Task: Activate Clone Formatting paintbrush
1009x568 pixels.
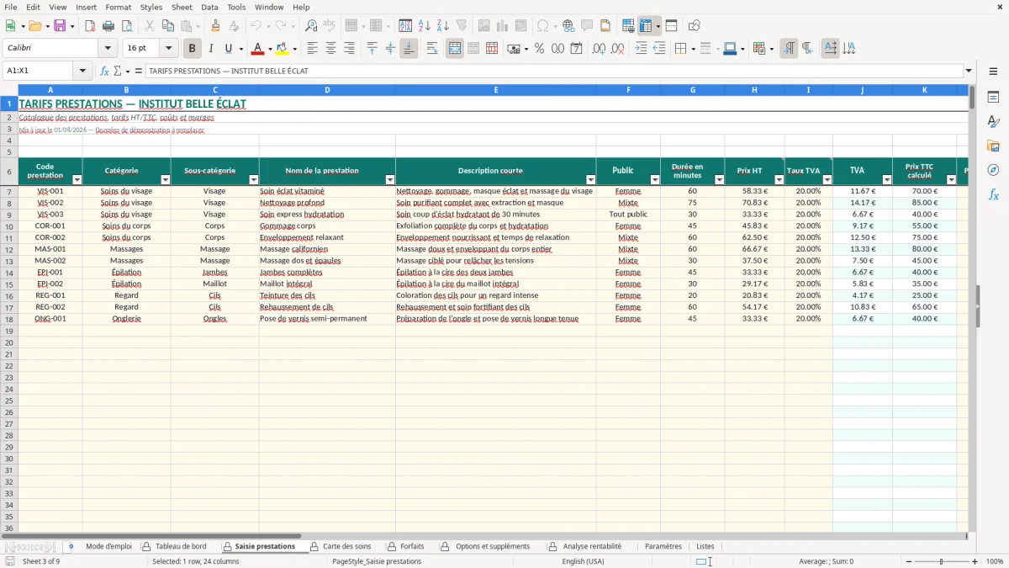Action: (216, 26)
